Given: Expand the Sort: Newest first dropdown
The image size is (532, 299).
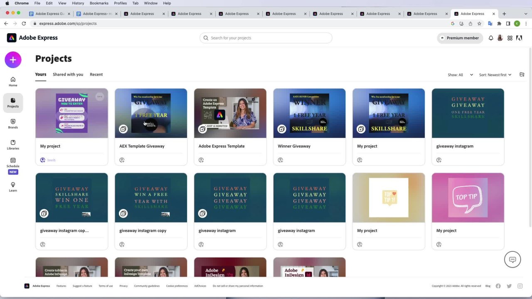Looking at the screenshot, I should 495,75.
